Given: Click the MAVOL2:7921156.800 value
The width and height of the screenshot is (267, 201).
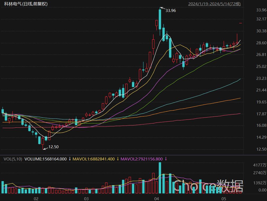Looking at the screenshot, I should click(141, 159).
